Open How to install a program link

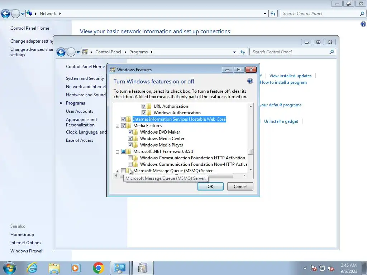click(x=283, y=82)
